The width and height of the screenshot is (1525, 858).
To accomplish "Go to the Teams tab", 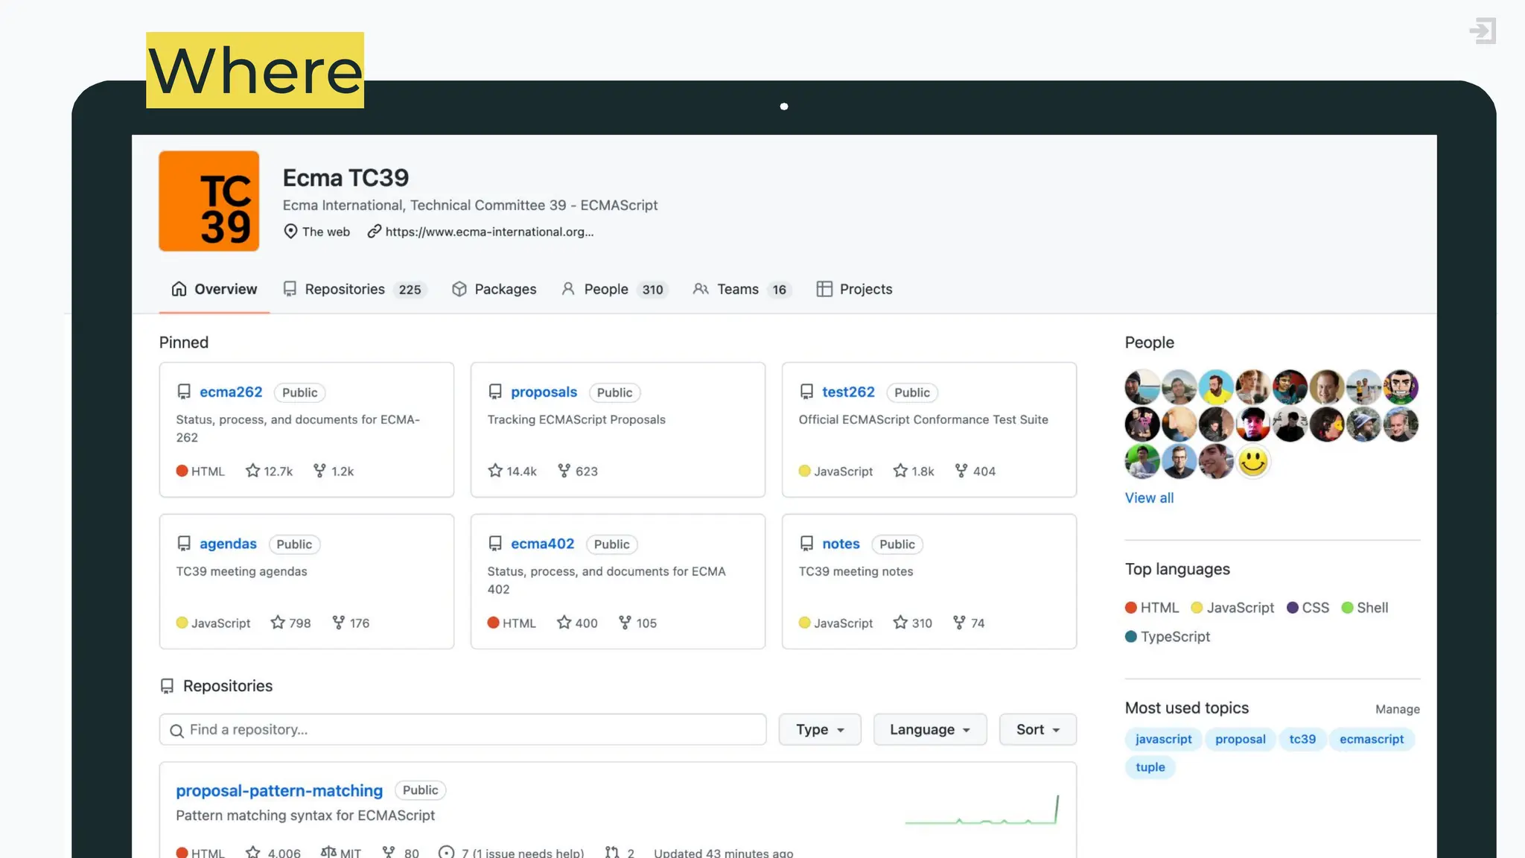I will [739, 289].
